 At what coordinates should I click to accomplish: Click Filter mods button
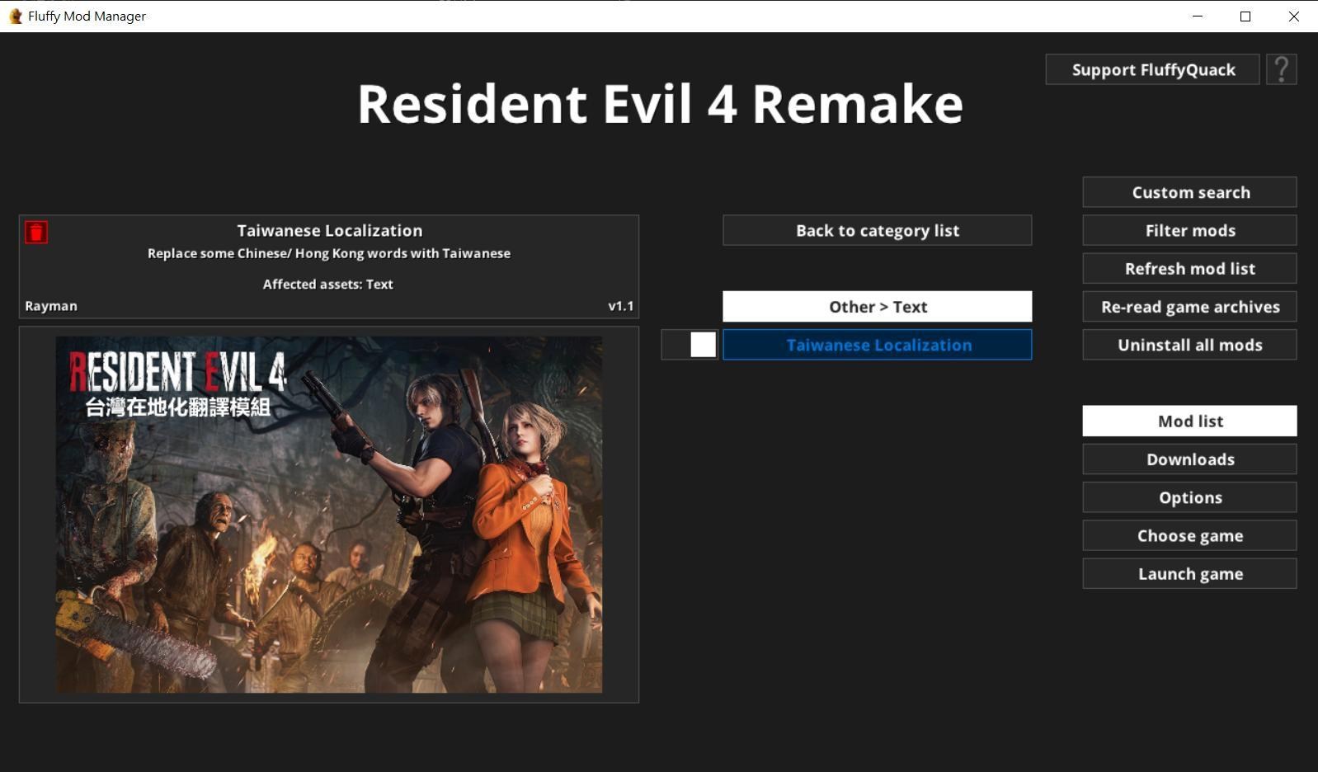pyautogui.click(x=1189, y=230)
